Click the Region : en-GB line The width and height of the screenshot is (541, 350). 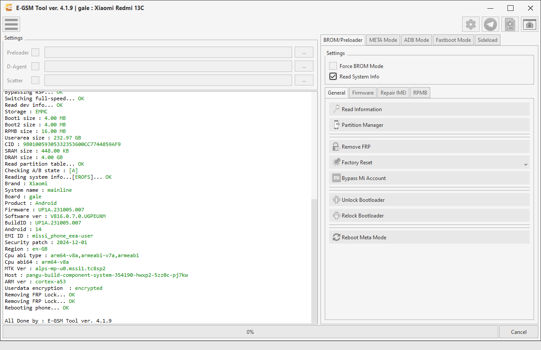[x=26, y=249]
